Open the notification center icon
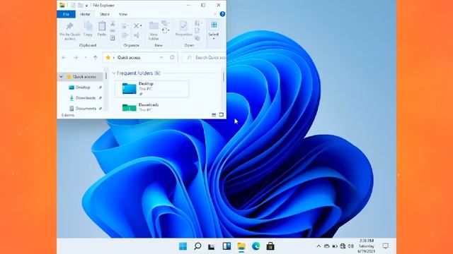 point(385,246)
